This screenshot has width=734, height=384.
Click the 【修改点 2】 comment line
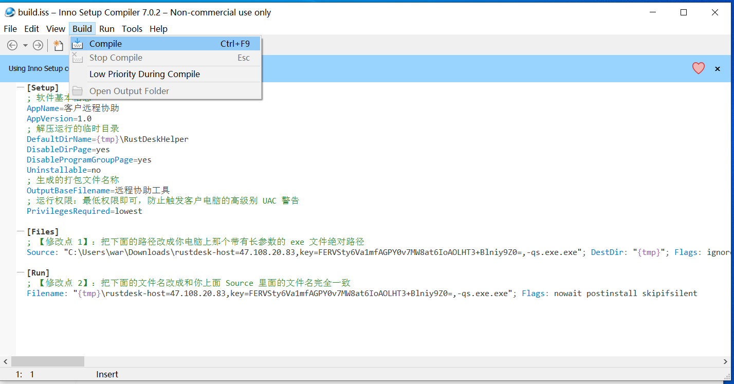point(189,283)
